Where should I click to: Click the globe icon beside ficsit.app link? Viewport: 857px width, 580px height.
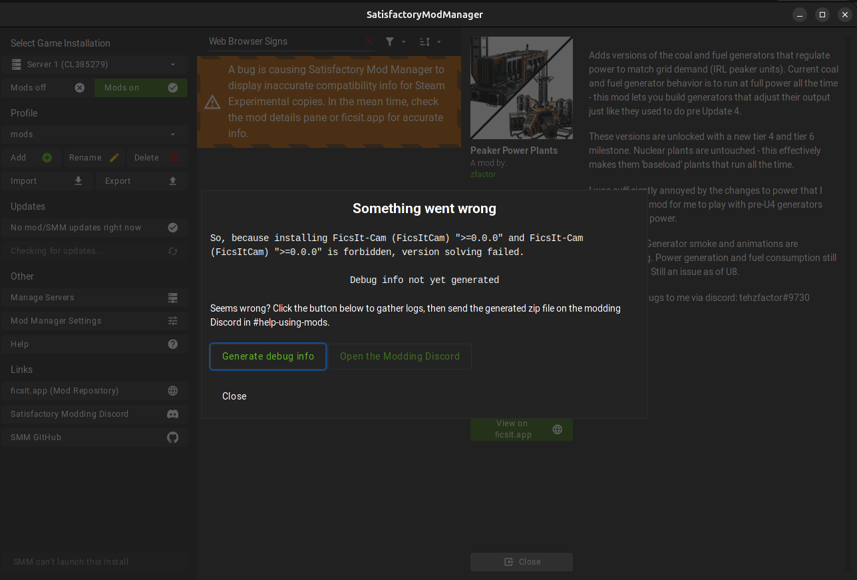(x=173, y=391)
